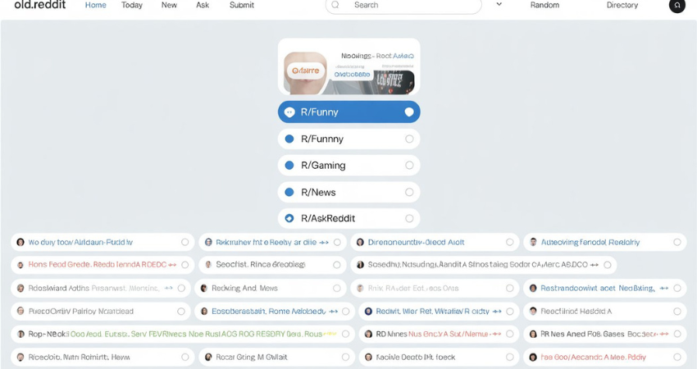Expand arrow on 'Rastrandoowivit acet NedBxing' row
Screen dimensions: 697x369
click(x=664, y=288)
